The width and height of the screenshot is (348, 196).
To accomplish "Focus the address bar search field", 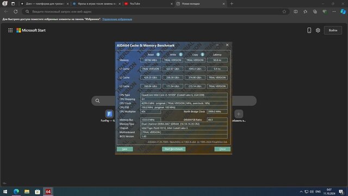I will pyautogui.click(x=156, y=11).
